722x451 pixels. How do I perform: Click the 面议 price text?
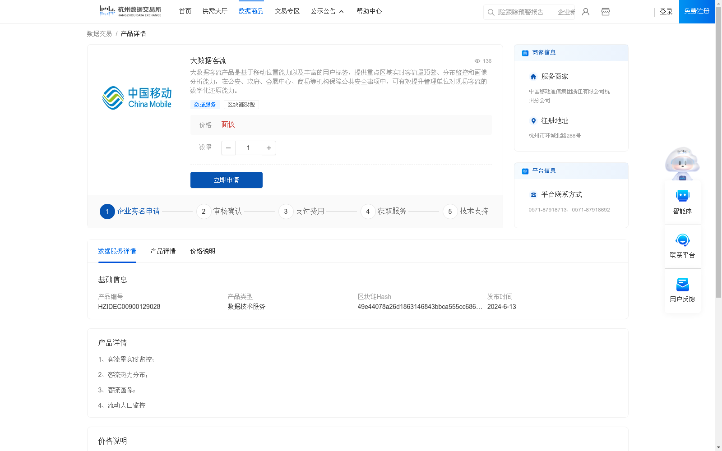coord(228,125)
